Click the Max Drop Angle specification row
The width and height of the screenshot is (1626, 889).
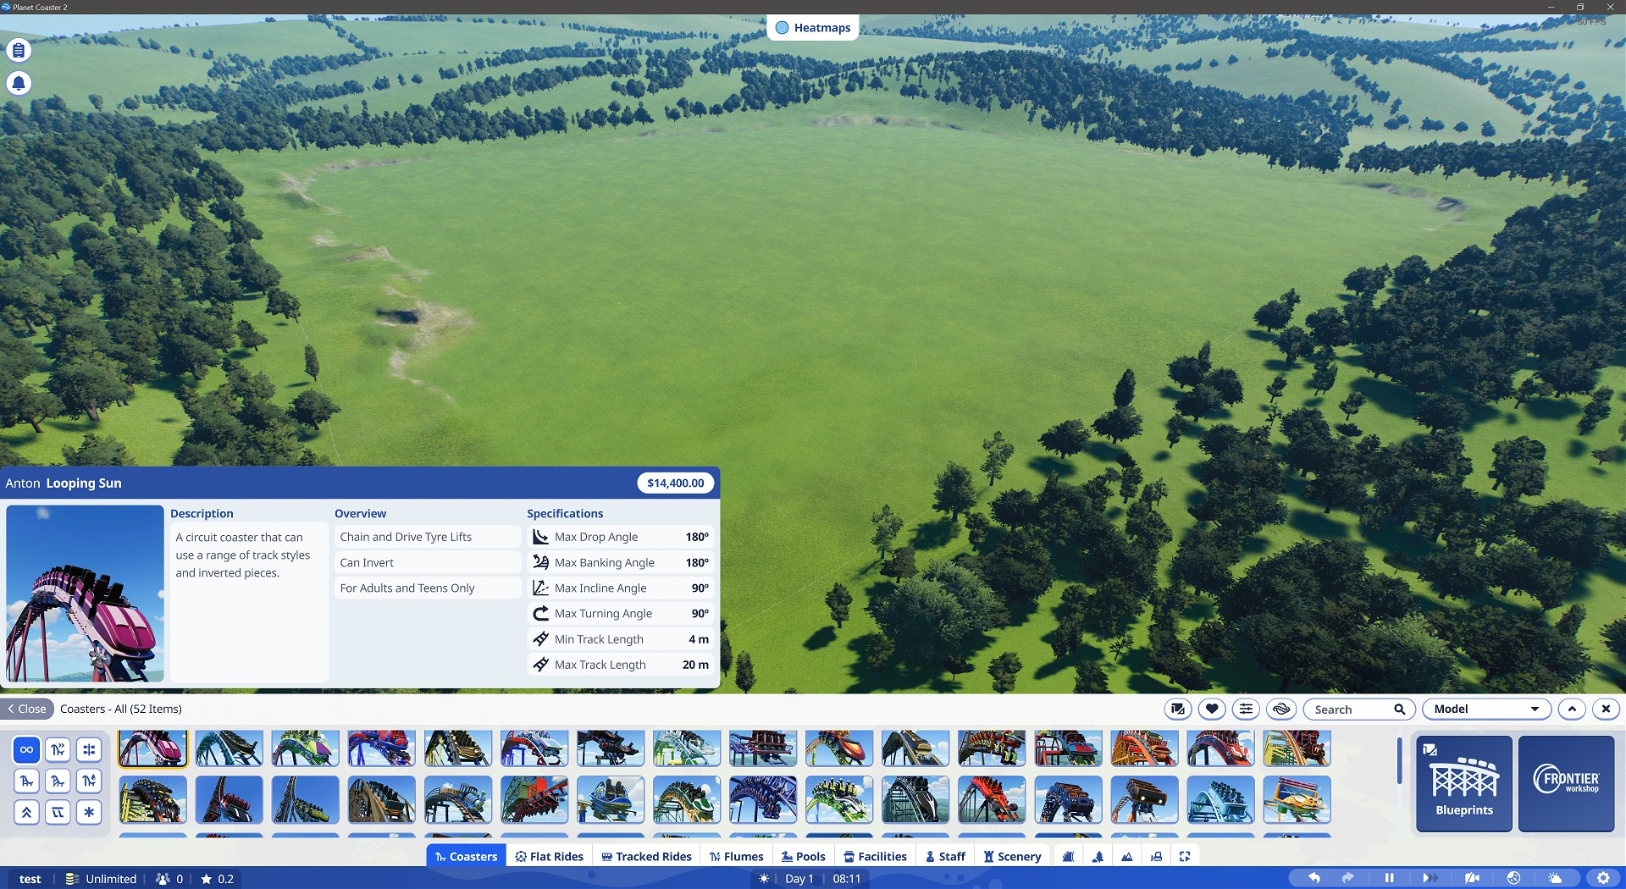point(621,537)
